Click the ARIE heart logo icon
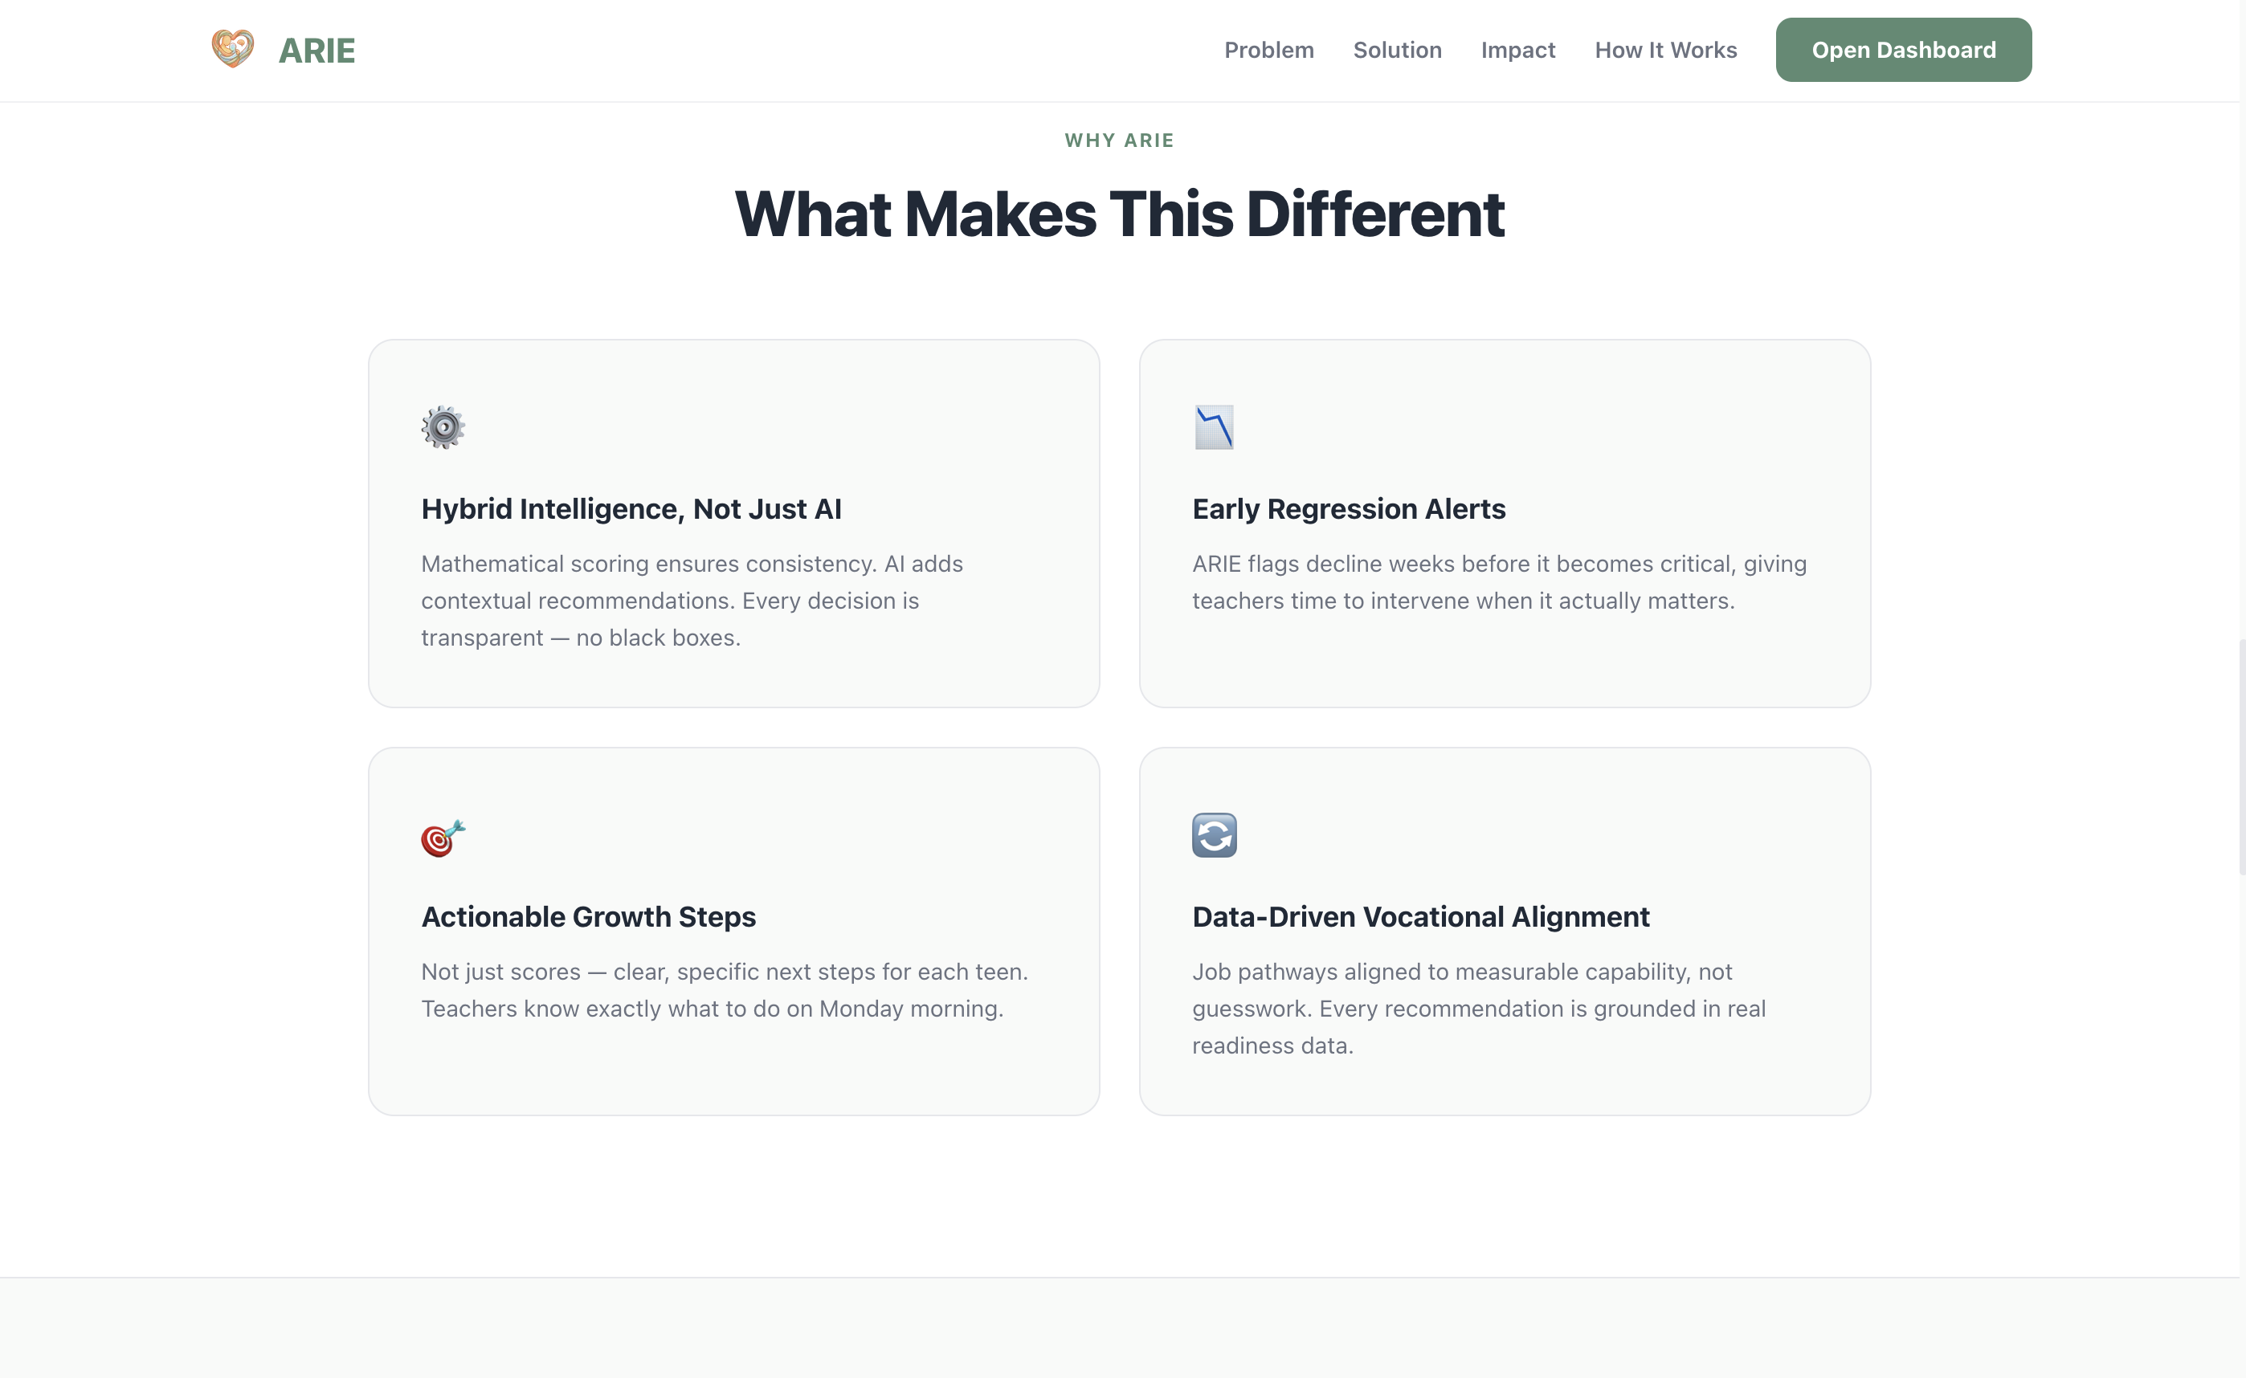Viewport: 2246px width, 1378px height. (232, 48)
